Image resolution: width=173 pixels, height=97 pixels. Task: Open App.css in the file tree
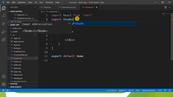(x=23, y=38)
